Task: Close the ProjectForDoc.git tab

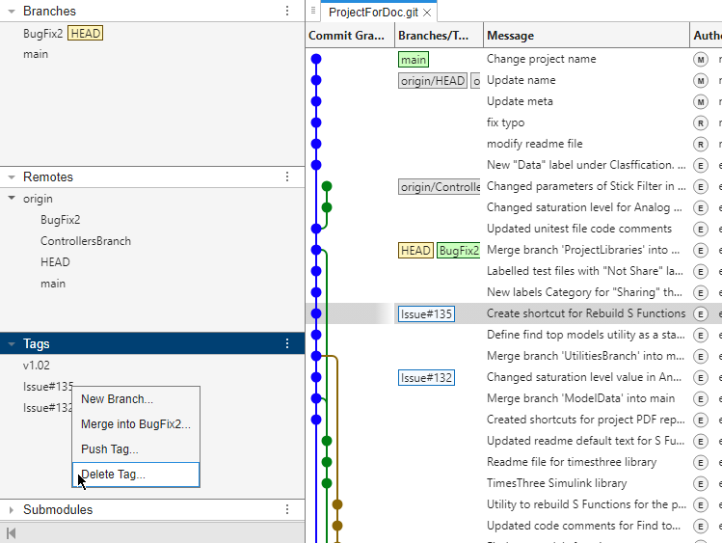Action: coord(427,13)
